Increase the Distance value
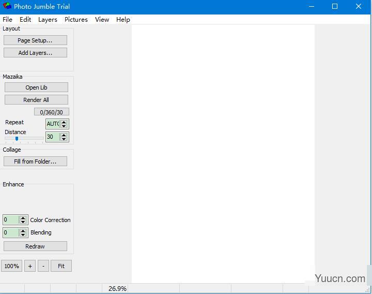This screenshot has height=294, width=372. click(x=64, y=135)
